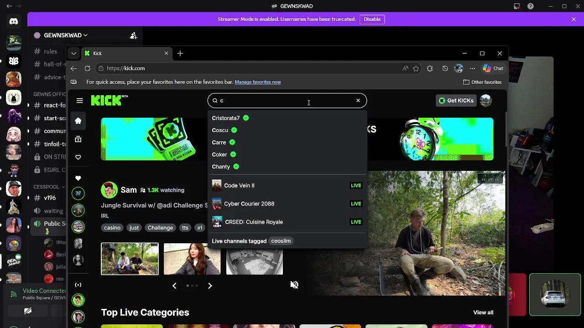Open new browser tab
Screen dimensions: 584x328
pyautogui.click(x=180, y=53)
